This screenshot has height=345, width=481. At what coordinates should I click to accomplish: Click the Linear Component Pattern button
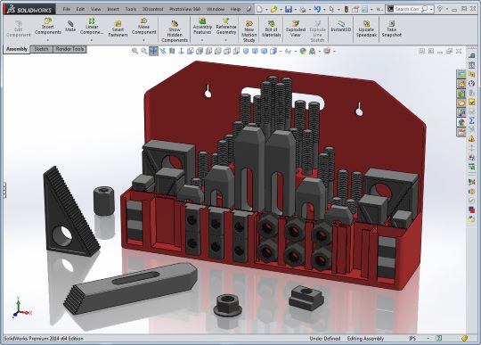(92, 26)
